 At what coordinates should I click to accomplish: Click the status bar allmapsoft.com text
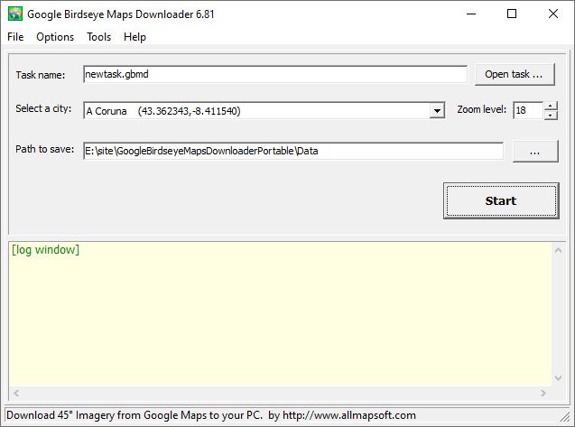(349, 415)
